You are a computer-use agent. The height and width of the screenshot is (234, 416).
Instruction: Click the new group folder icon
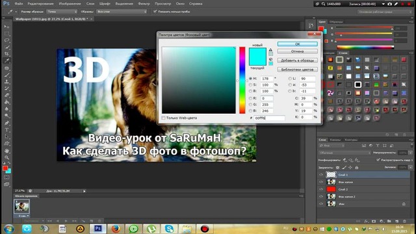389,221
